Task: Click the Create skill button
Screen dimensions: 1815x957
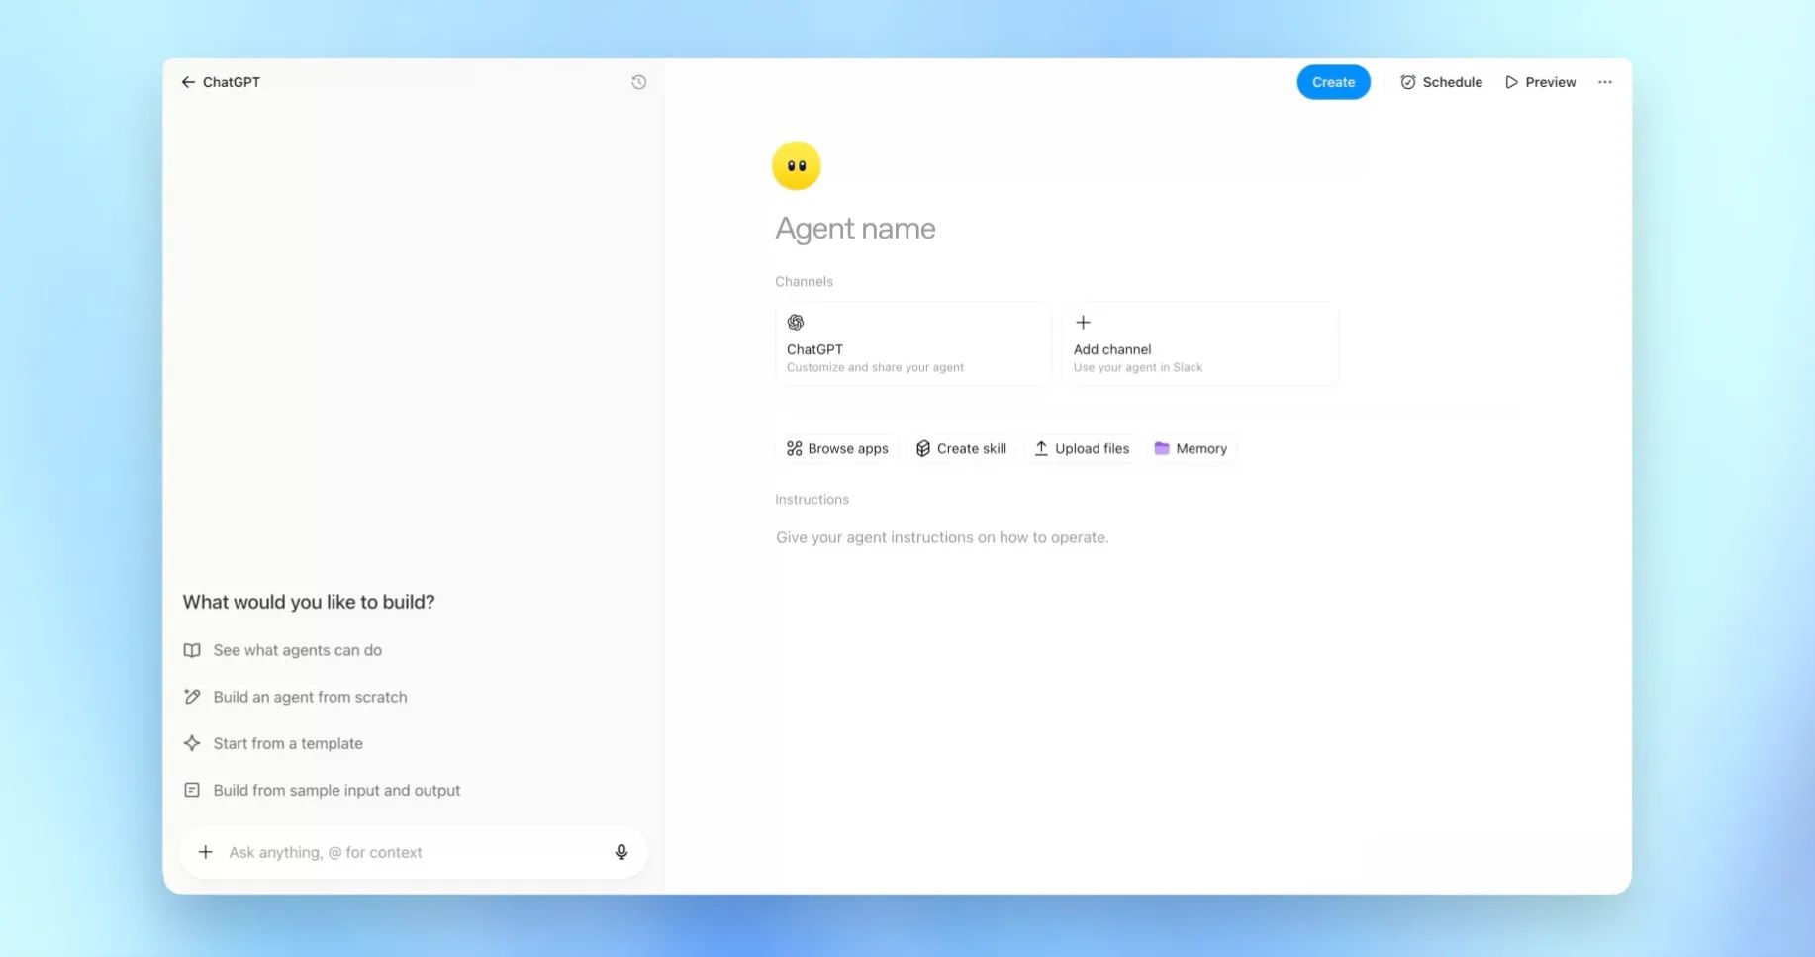Action: point(961,448)
